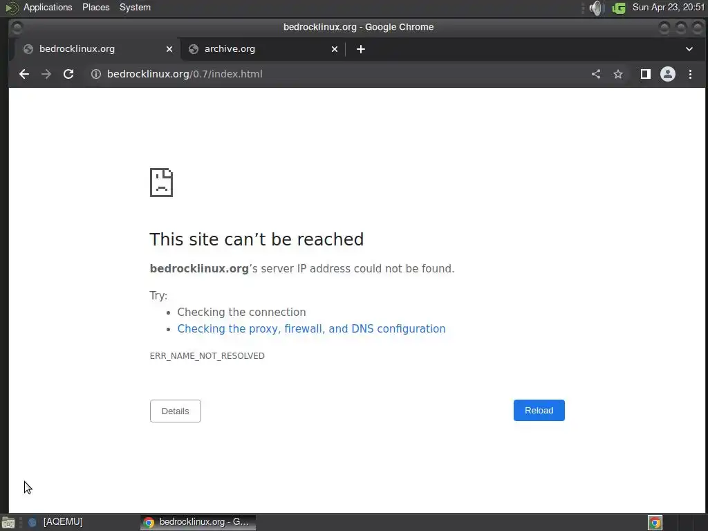Share this page via share icon

click(x=596, y=74)
